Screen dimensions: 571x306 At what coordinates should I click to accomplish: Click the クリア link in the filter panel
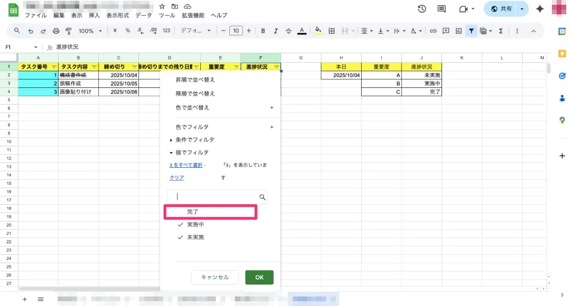pos(176,177)
